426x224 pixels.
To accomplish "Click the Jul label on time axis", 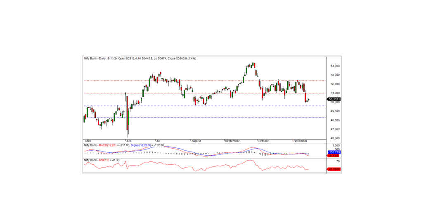I will tap(159, 141).
